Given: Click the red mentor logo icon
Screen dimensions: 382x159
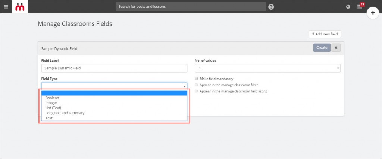Looking at the screenshot, I should (20, 7).
